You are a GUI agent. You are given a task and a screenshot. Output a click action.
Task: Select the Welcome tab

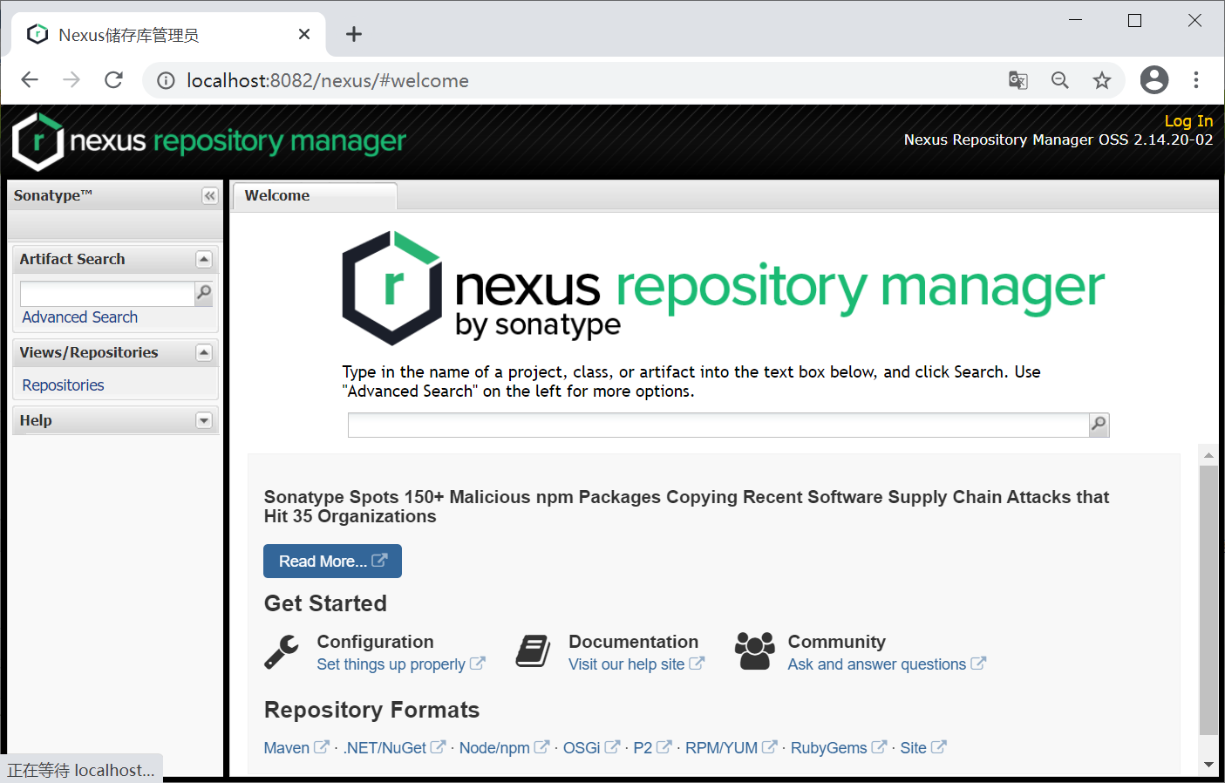click(x=276, y=195)
